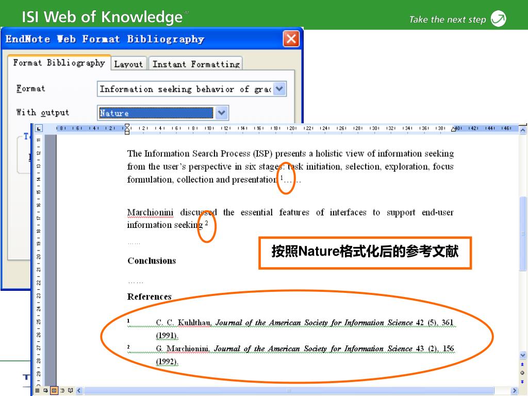The height and width of the screenshot is (396, 528).
Task: Close the EndNote Web Format Bibliography dialog
Action: [291, 39]
